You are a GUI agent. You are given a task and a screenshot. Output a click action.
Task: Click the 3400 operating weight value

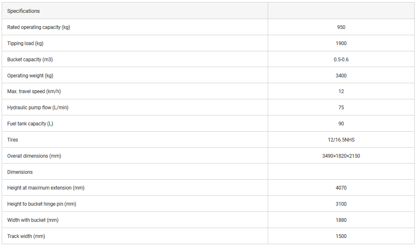coord(341,76)
